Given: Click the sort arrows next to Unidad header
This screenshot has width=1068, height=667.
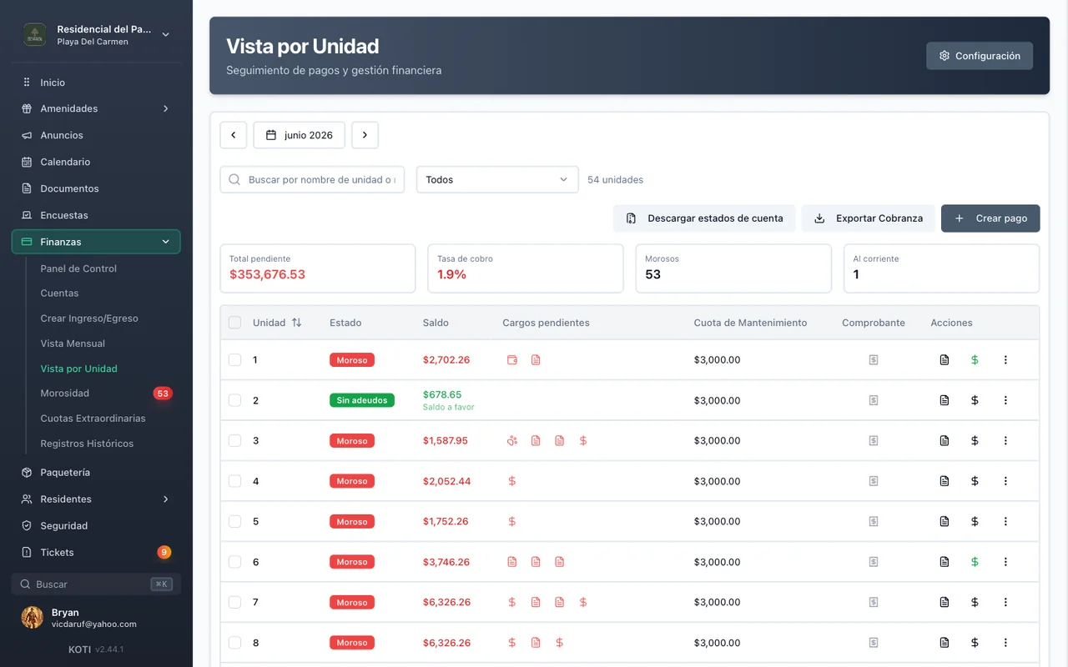Looking at the screenshot, I should tap(296, 323).
